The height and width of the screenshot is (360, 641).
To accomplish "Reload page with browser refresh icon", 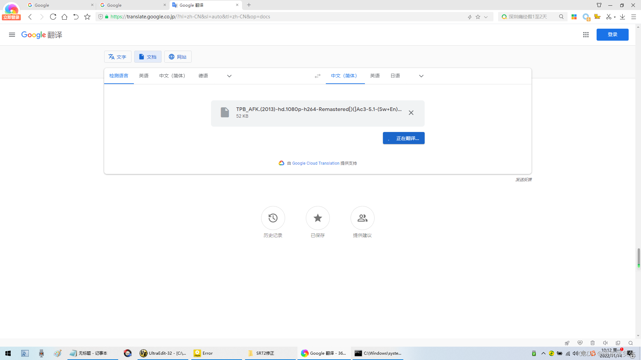I will [53, 17].
